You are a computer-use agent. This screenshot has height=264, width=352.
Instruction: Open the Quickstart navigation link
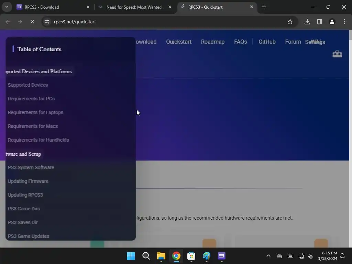[x=179, y=42]
